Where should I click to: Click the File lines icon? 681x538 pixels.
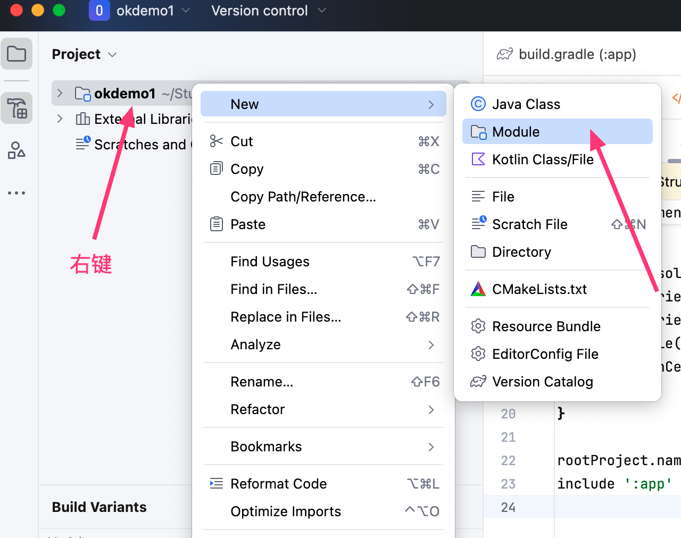(478, 196)
